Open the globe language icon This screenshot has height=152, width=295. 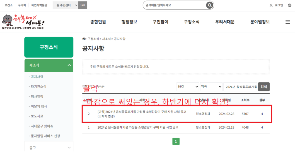(x=289, y=5)
